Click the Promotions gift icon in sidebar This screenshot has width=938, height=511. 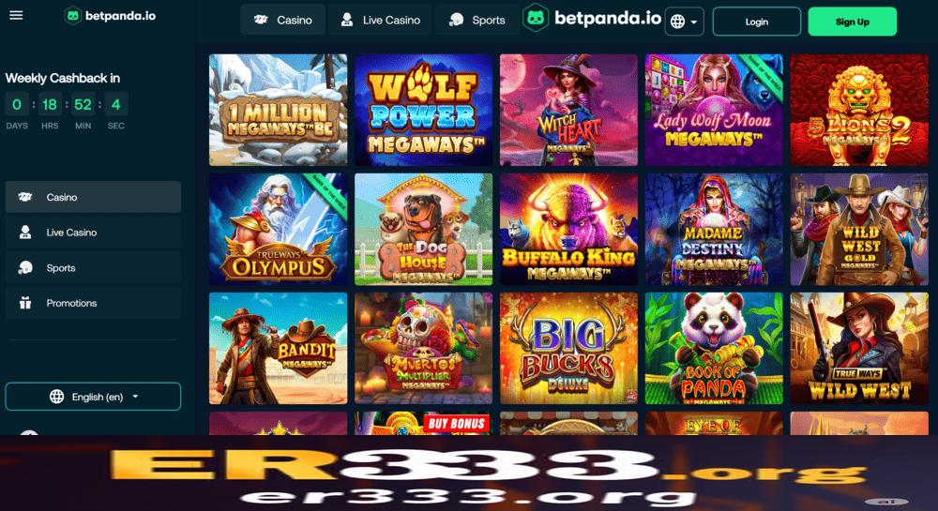click(25, 303)
